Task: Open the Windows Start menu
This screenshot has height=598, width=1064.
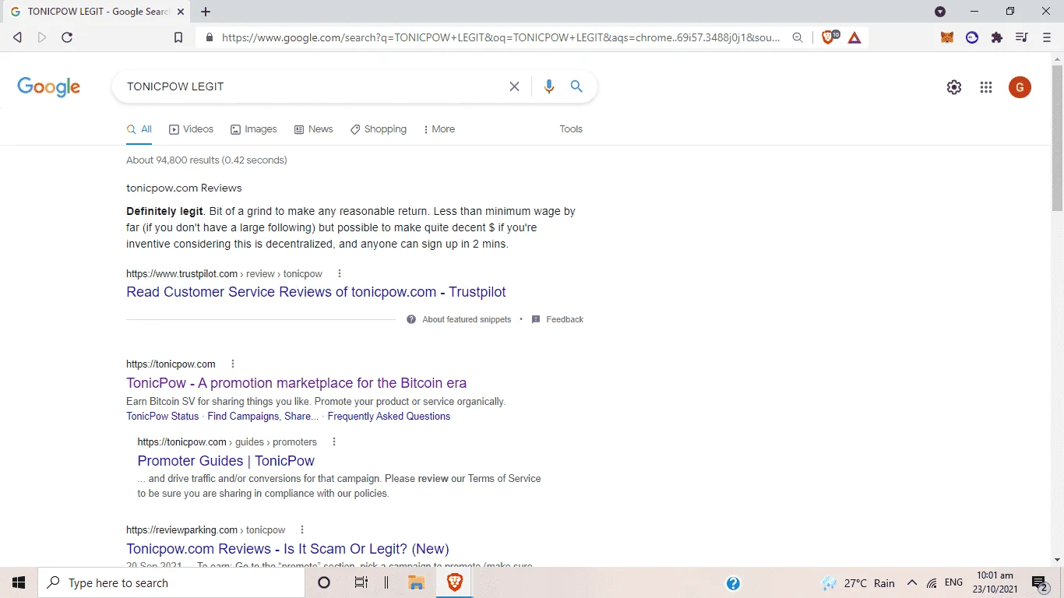Action: (19, 582)
